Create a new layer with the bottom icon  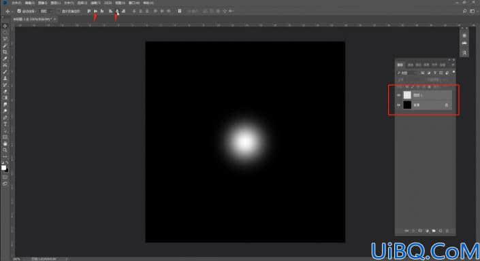tap(441, 230)
